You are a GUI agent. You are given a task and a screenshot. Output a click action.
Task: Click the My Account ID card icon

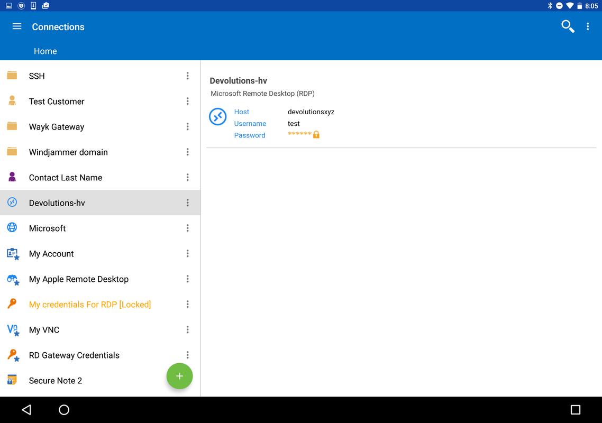tap(13, 254)
